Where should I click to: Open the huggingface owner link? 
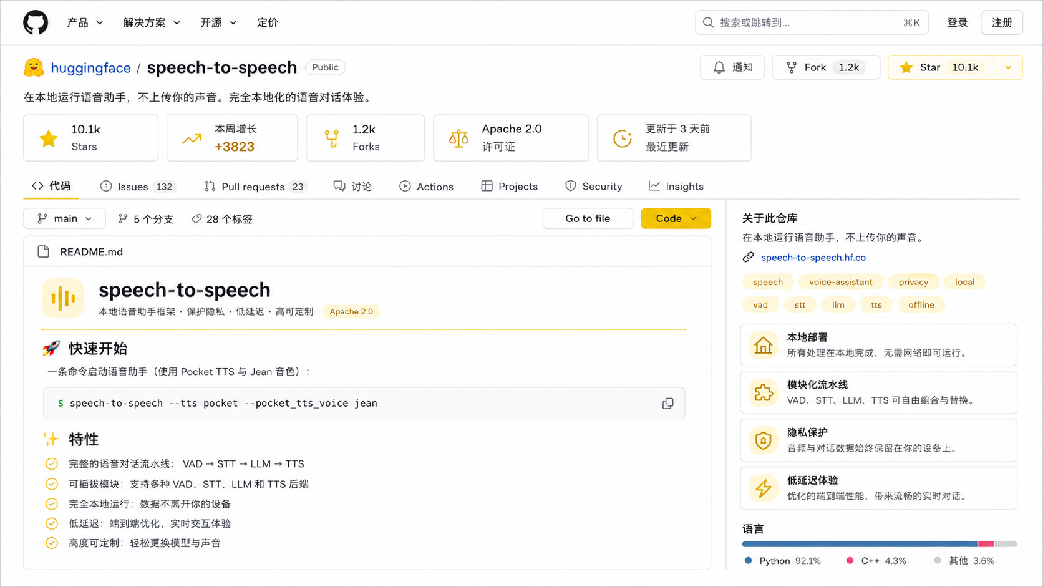(90, 67)
